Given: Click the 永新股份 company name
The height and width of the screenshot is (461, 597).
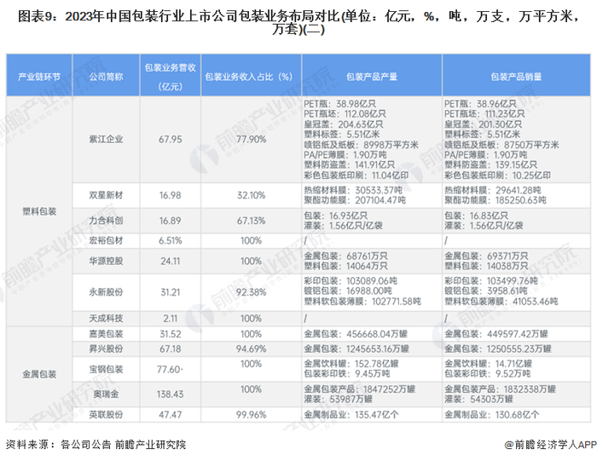Looking at the screenshot, I should tap(107, 292).
